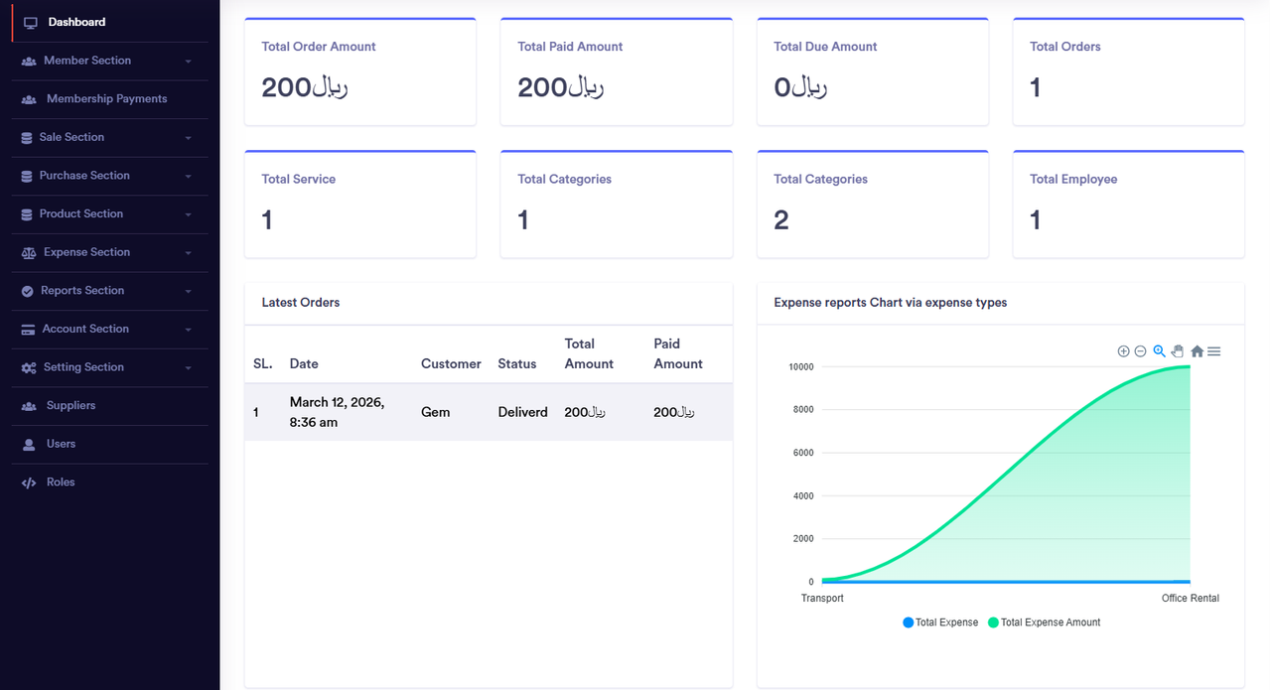The image size is (1270, 690).
Task: Open the chart hamburger export menu
Action: click(x=1213, y=351)
